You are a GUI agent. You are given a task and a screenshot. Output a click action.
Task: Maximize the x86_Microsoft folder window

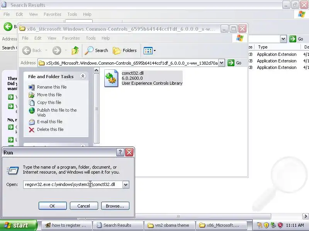[233, 29]
